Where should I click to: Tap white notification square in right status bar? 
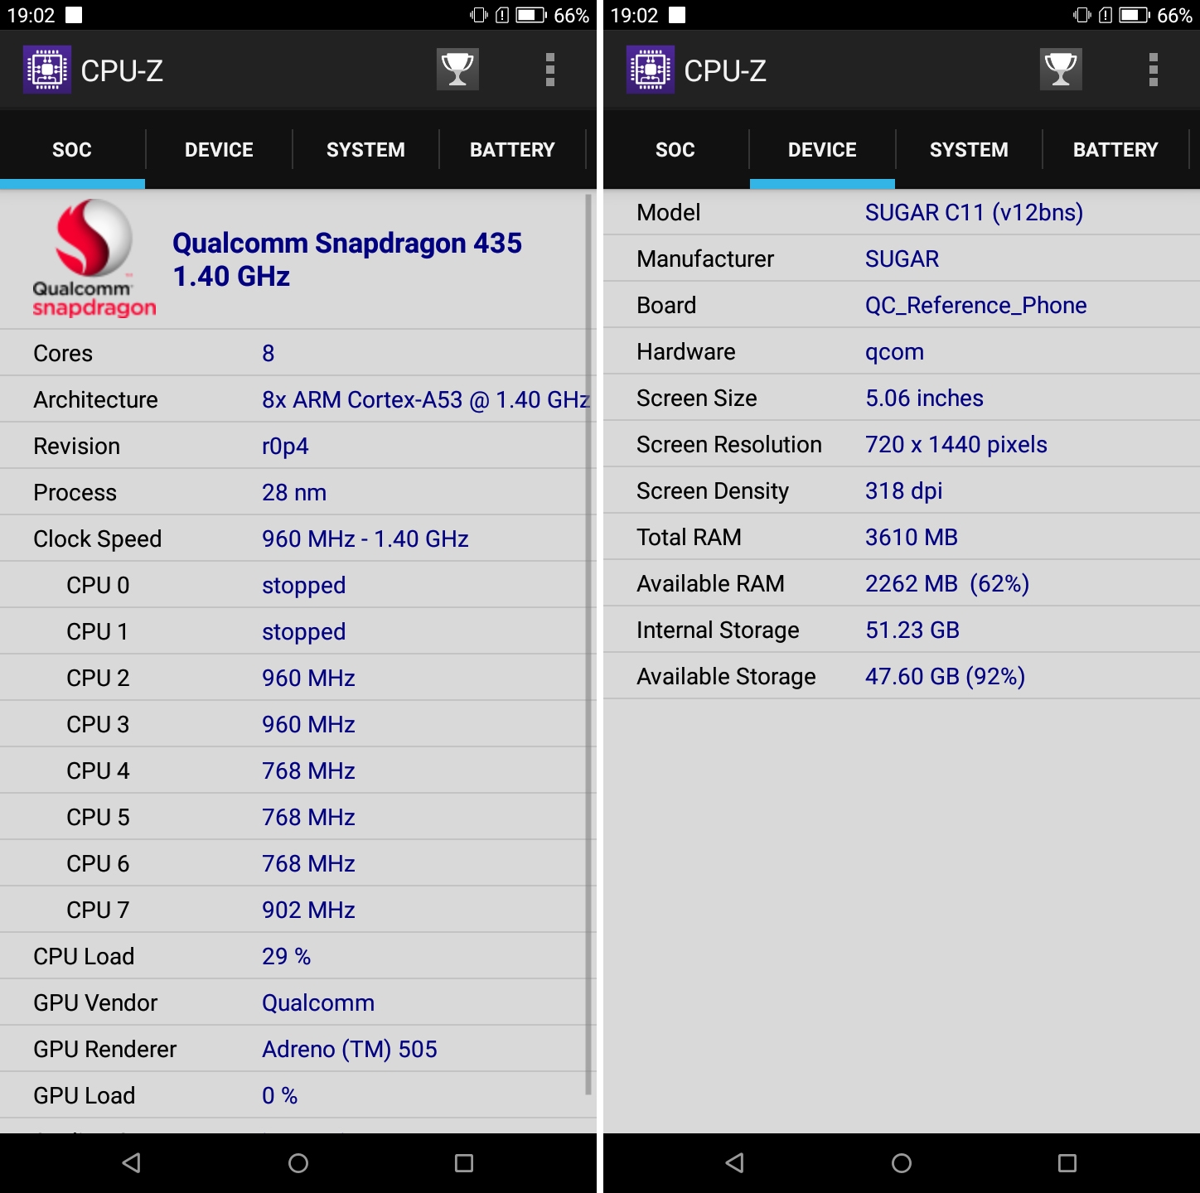(x=677, y=15)
